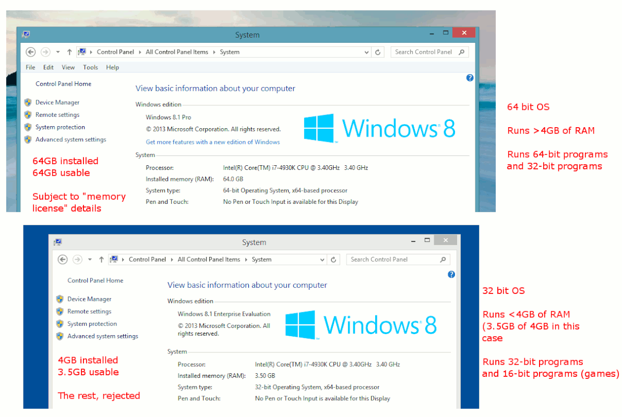This screenshot has height=417, width=622.
Task: Click Advanced system settings shield icon, bottom window
Action: (x=60, y=336)
